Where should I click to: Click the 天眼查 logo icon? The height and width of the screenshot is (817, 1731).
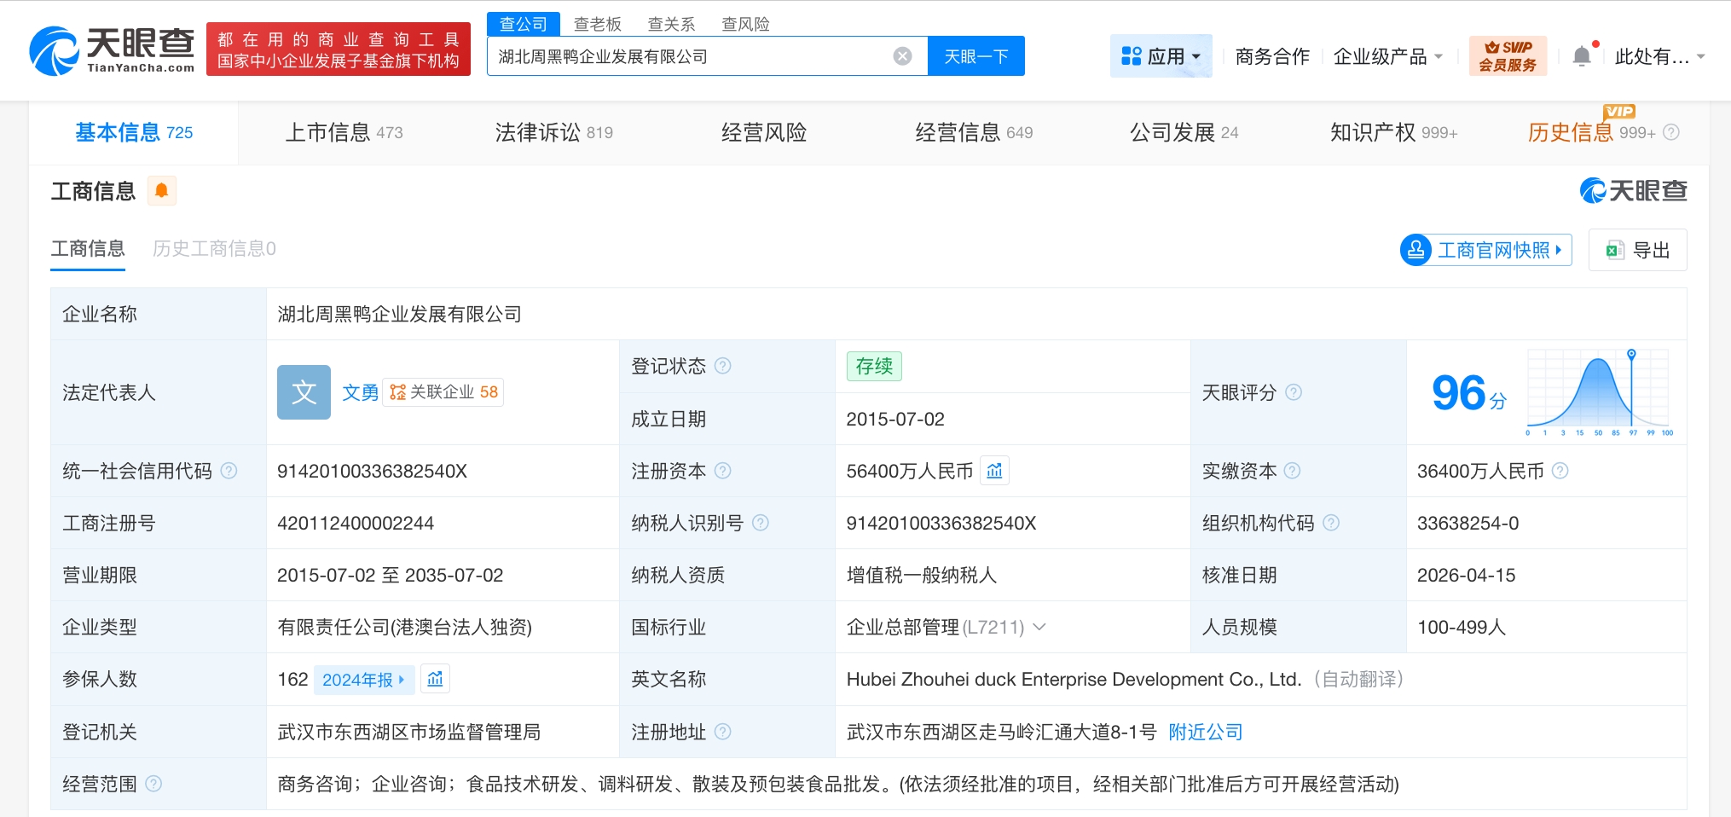pyautogui.click(x=53, y=49)
